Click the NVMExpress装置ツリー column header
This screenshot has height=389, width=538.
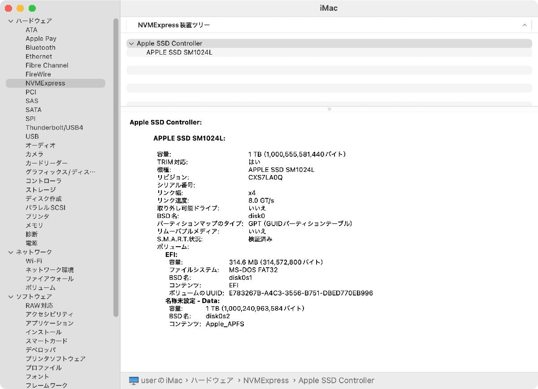point(329,25)
